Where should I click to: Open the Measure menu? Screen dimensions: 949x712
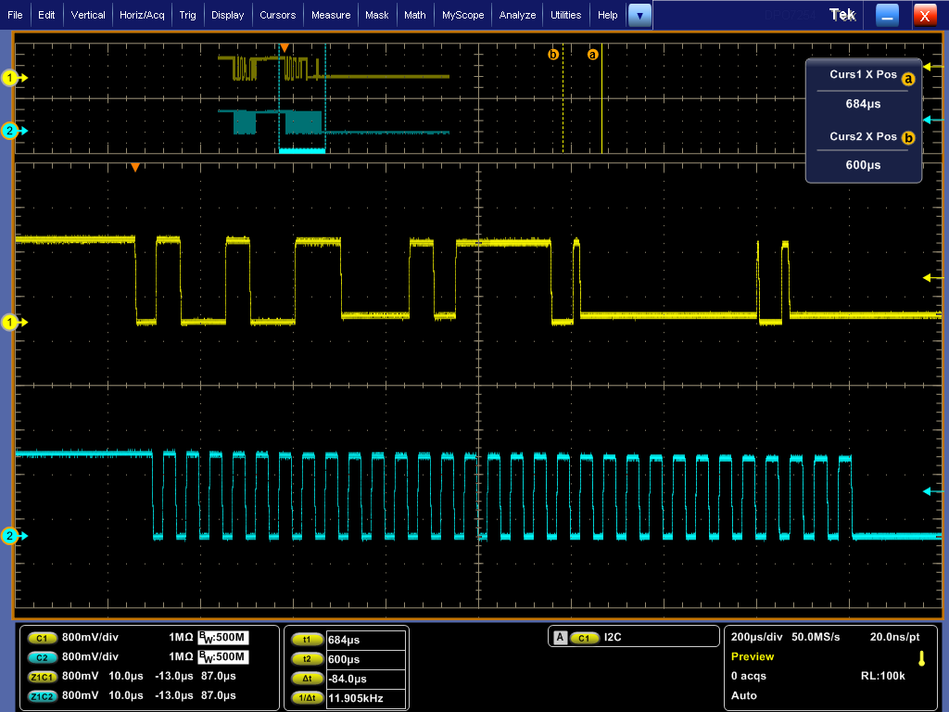[331, 15]
